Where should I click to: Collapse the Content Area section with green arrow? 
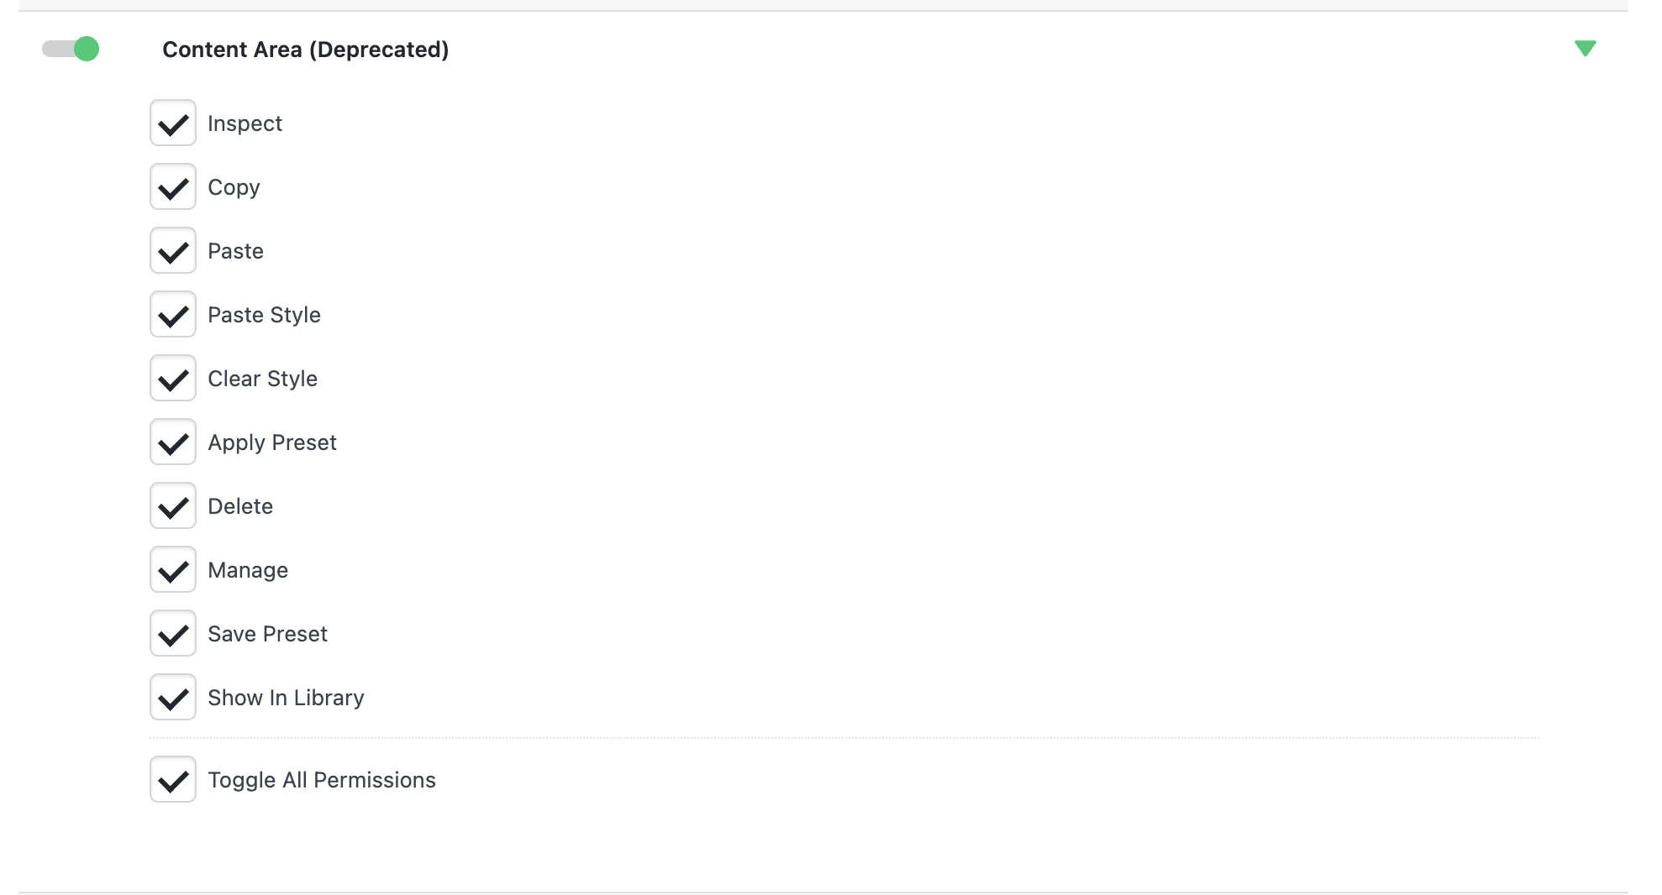[x=1585, y=49]
